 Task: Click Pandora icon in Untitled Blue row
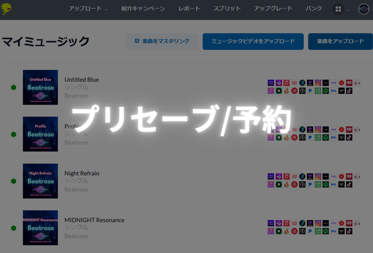click(310, 91)
